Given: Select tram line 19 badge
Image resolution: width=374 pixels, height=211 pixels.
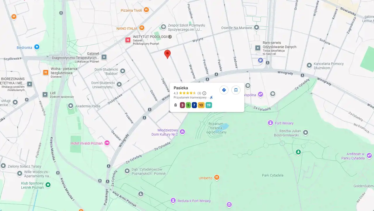Looking at the screenshot, I should coord(209,105).
